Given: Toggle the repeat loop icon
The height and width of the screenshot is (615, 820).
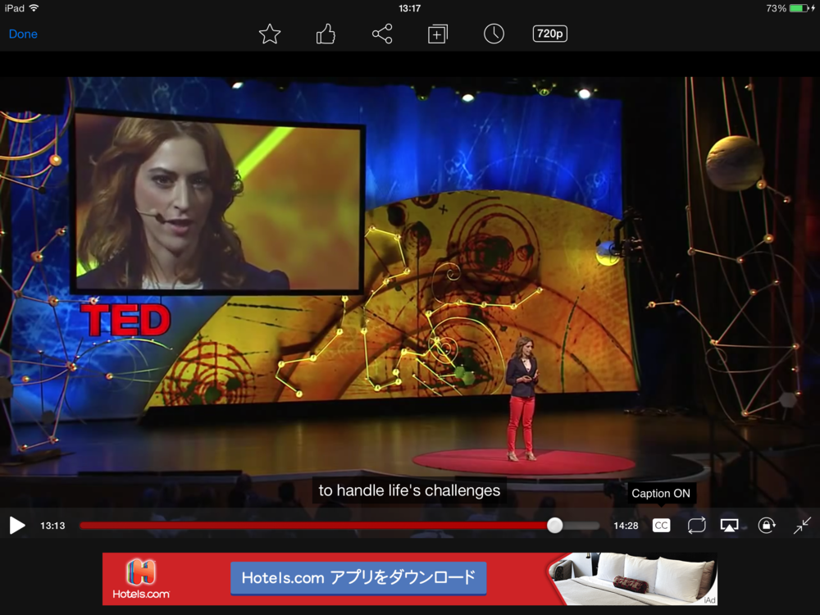Looking at the screenshot, I should [696, 526].
